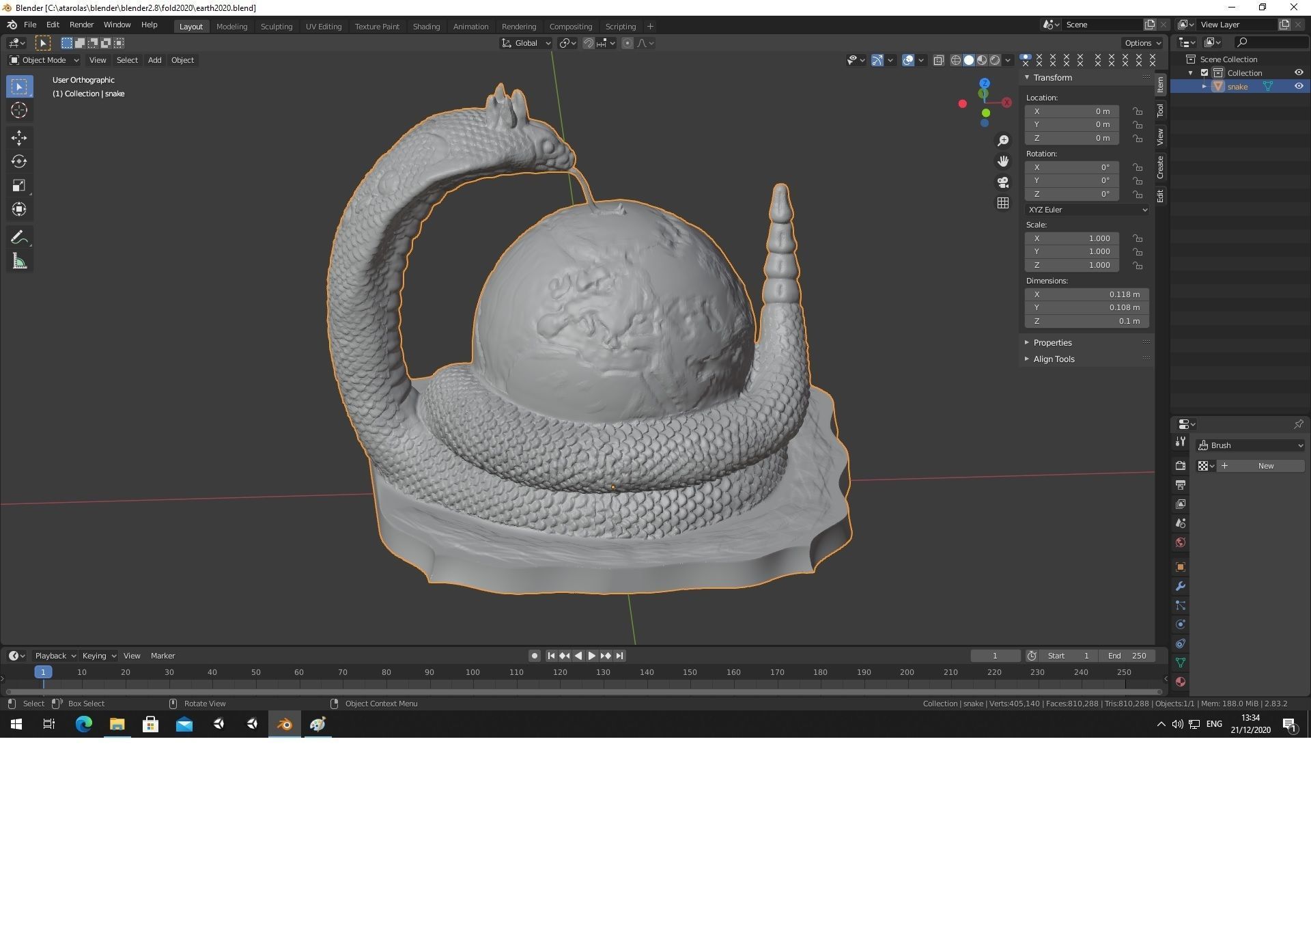Pin the properties editor context
1311x929 pixels.
[x=1298, y=424]
